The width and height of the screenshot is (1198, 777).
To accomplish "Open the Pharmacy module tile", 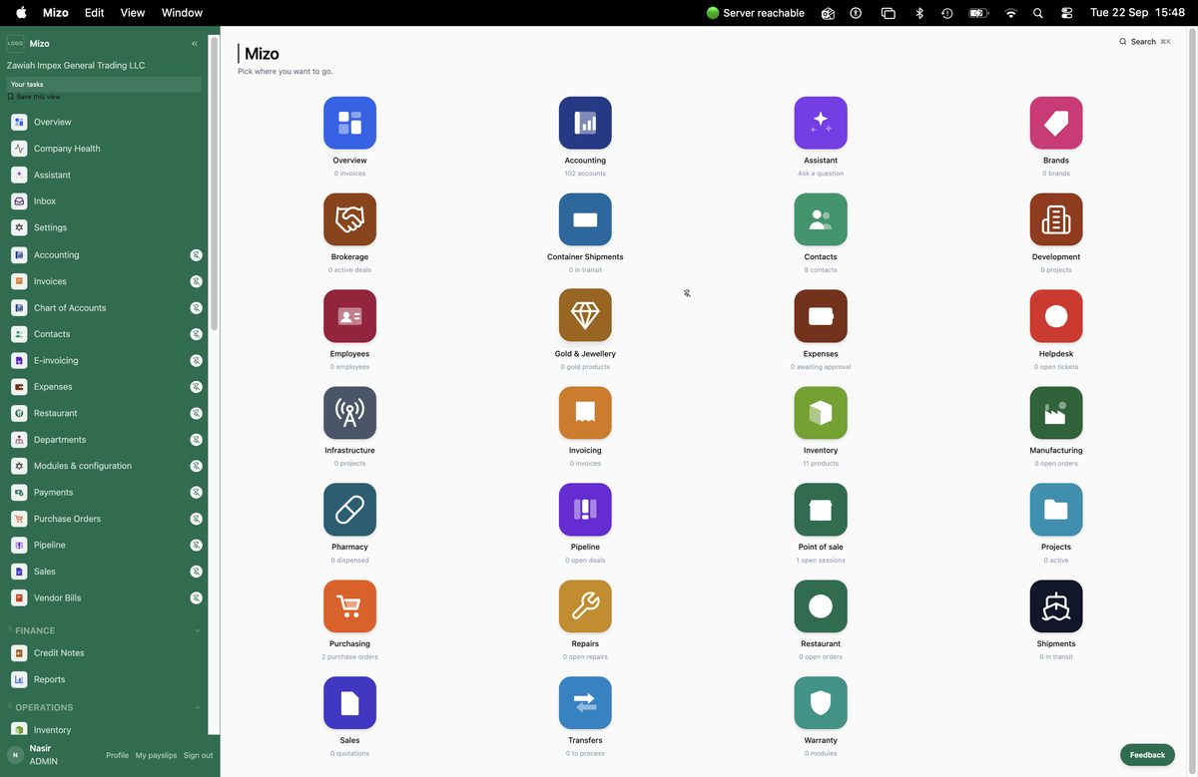I will coord(349,510).
